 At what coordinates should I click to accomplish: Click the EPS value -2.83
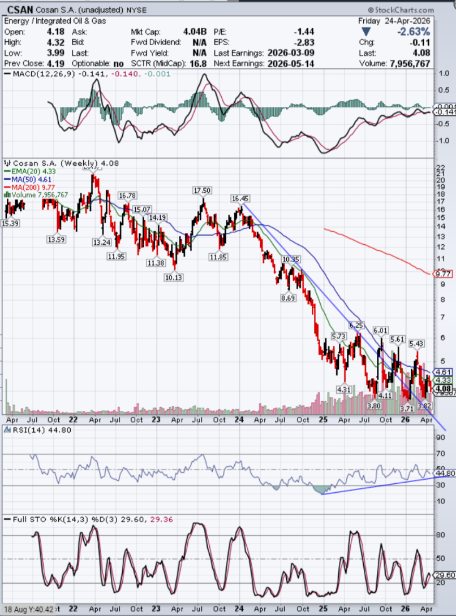point(304,42)
